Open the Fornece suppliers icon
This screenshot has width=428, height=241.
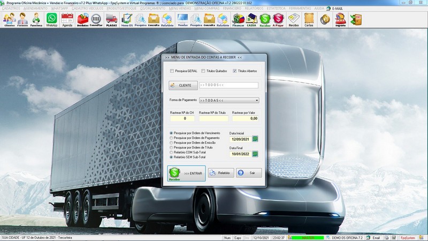pyautogui.click(x=22, y=20)
